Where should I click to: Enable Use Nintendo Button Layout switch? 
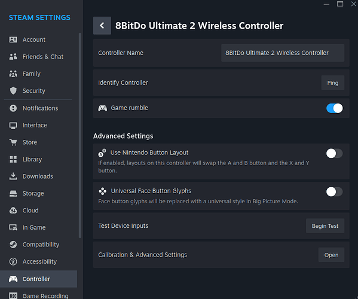[x=334, y=153]
